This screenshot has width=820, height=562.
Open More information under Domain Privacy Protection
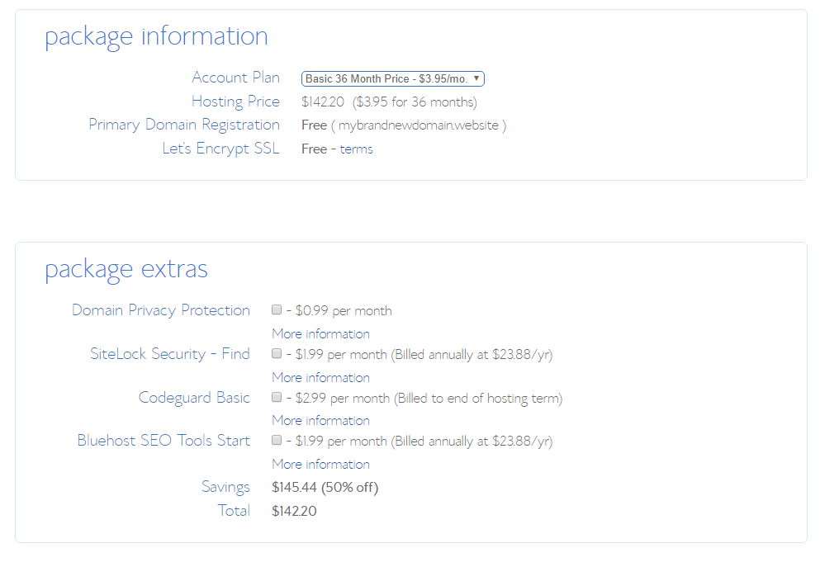tap(320, 333)
